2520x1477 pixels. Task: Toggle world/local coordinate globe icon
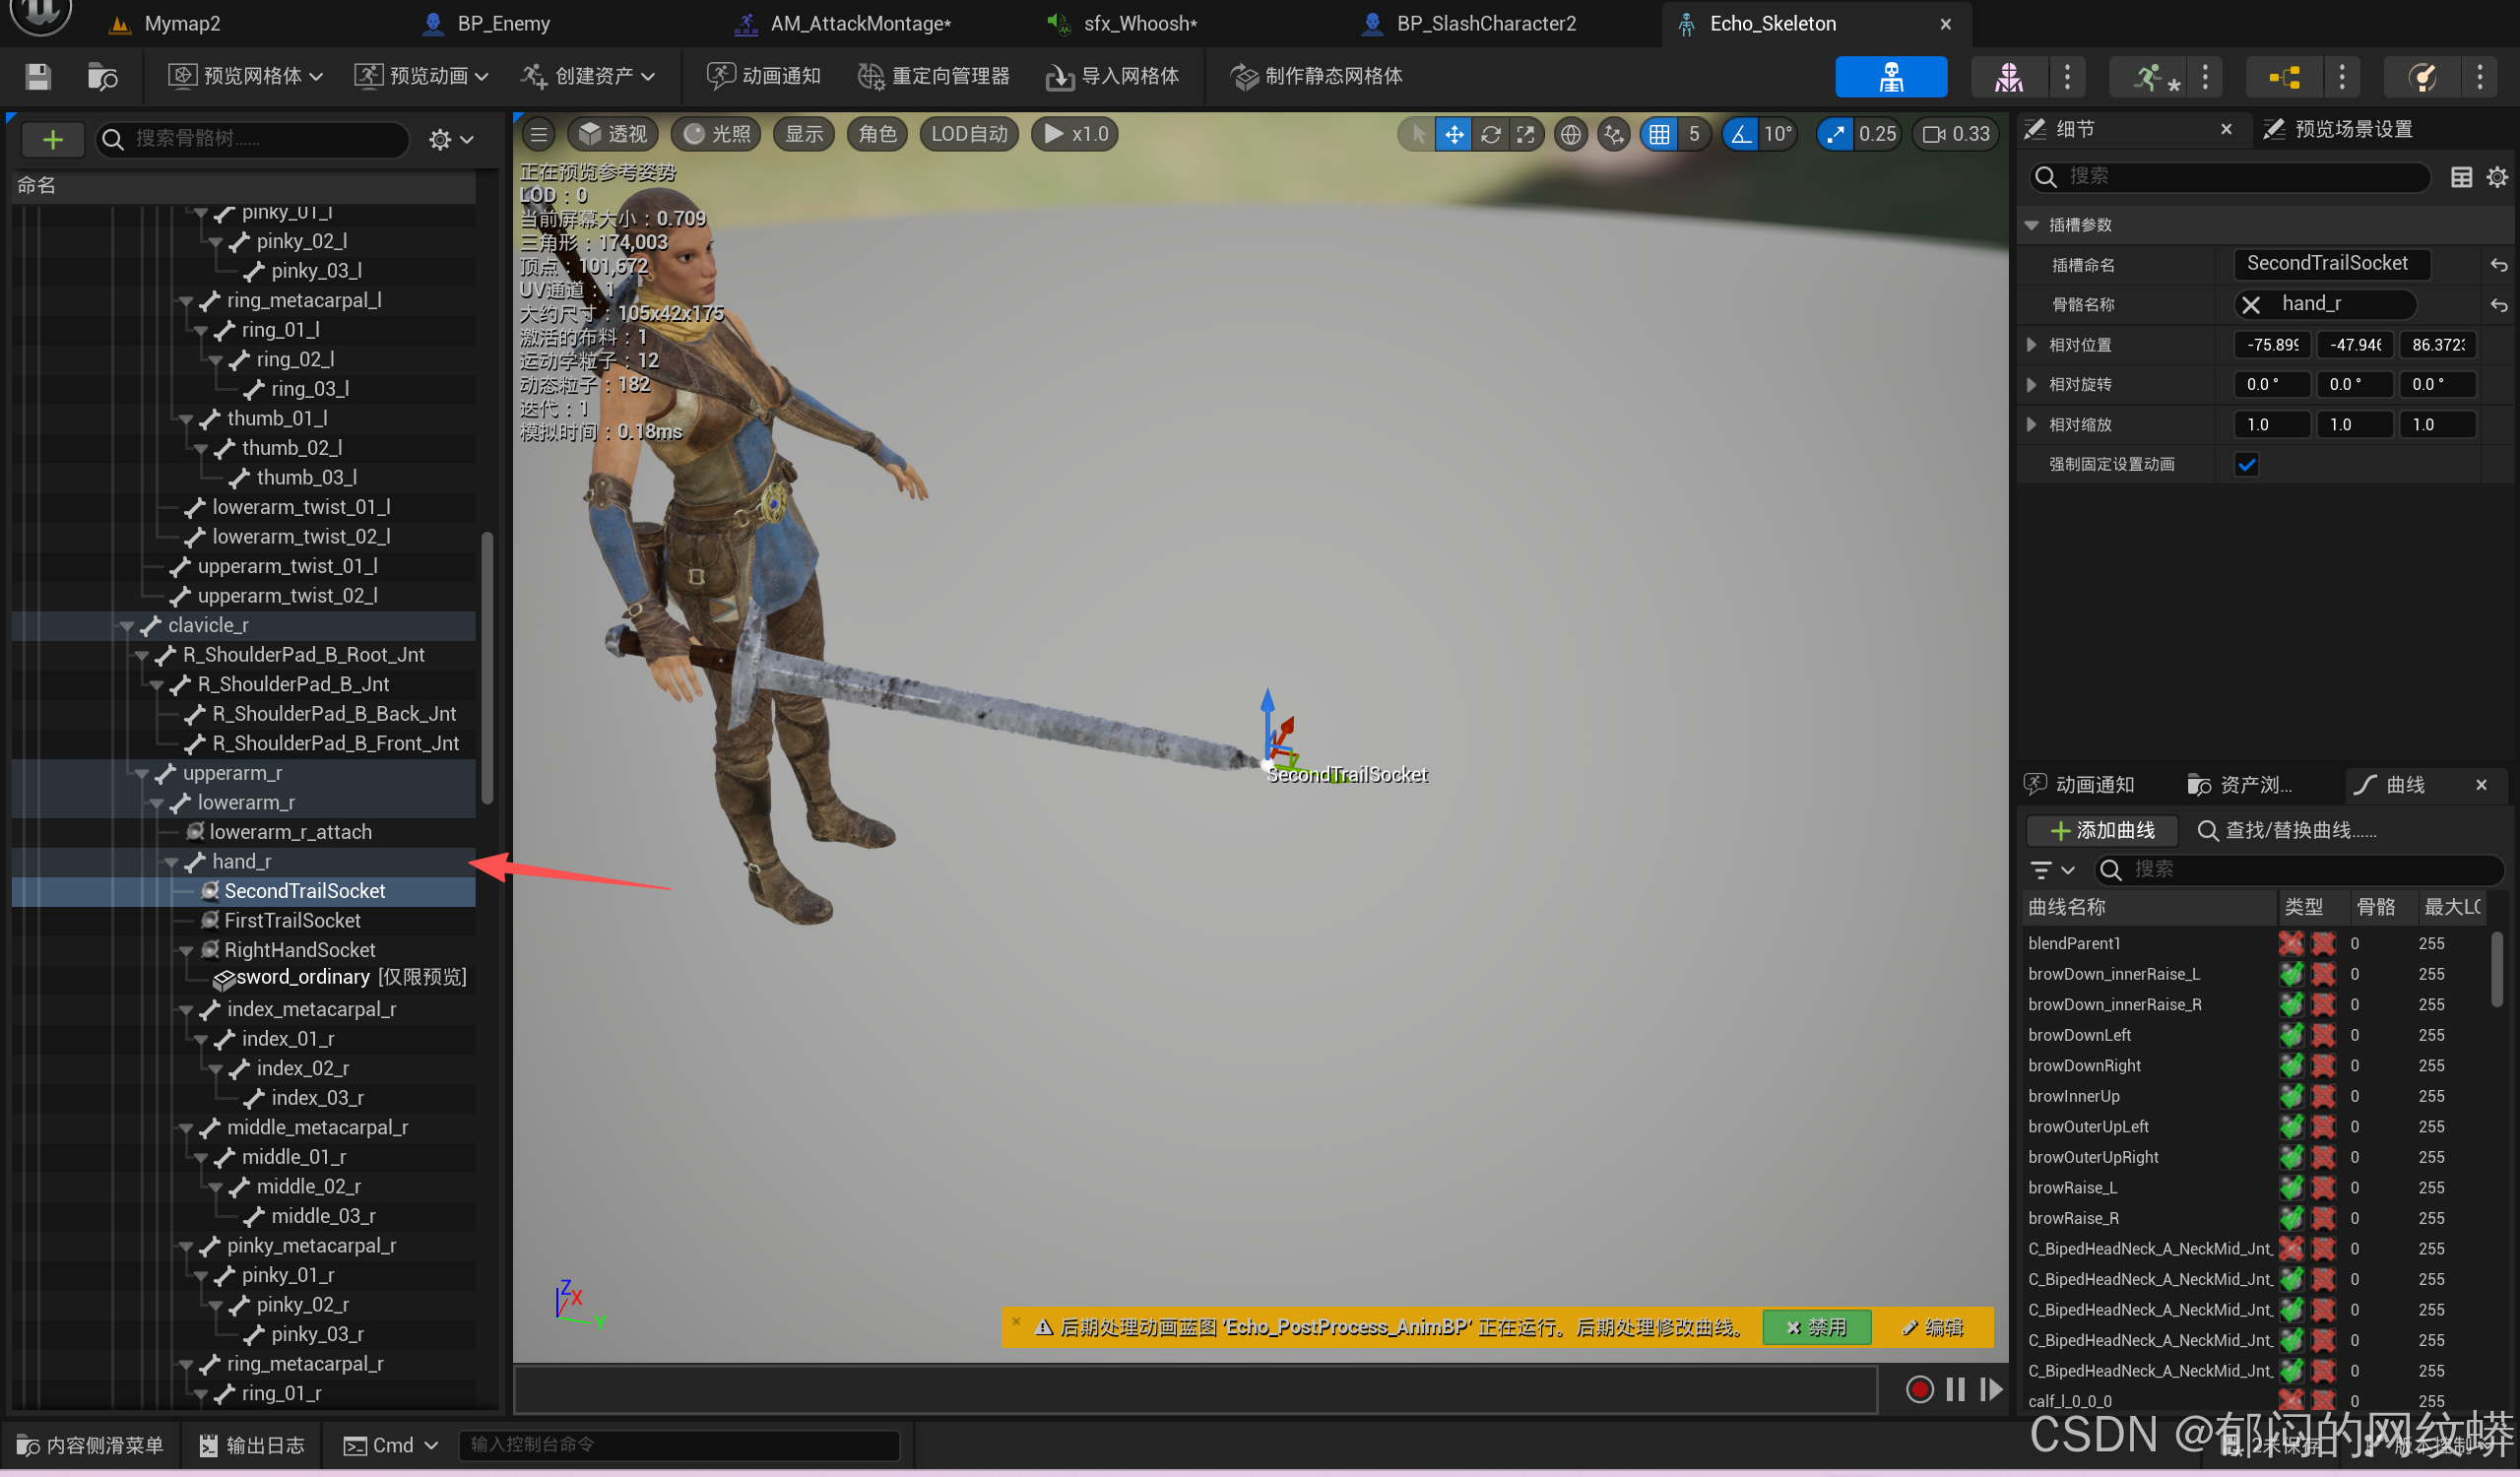tap(1571, 134)
